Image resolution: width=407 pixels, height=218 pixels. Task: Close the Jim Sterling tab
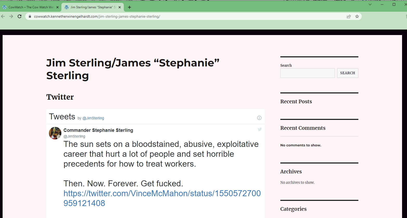pos(120,7)
